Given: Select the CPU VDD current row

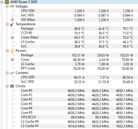Looking at the screenshot, I should tap(79, 77).
